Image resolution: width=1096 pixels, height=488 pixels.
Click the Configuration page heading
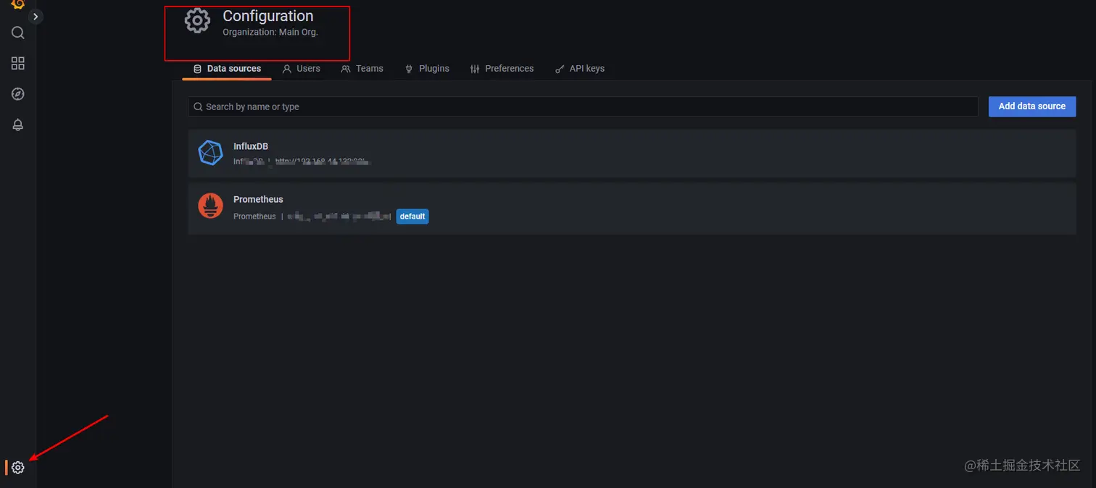[x=268, y=16]
